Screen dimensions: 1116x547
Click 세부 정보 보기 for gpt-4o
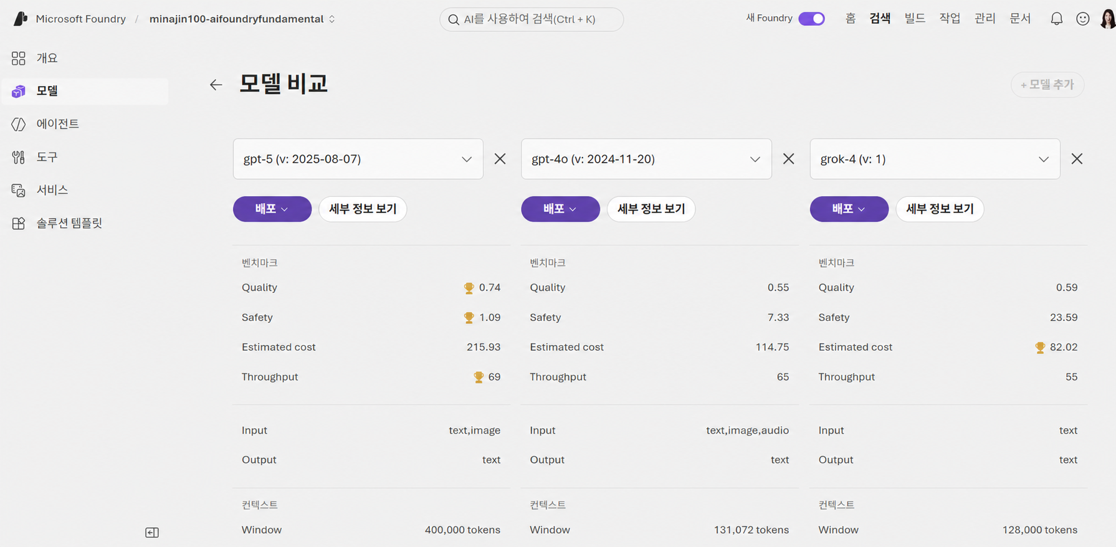[x=651, y=209]
